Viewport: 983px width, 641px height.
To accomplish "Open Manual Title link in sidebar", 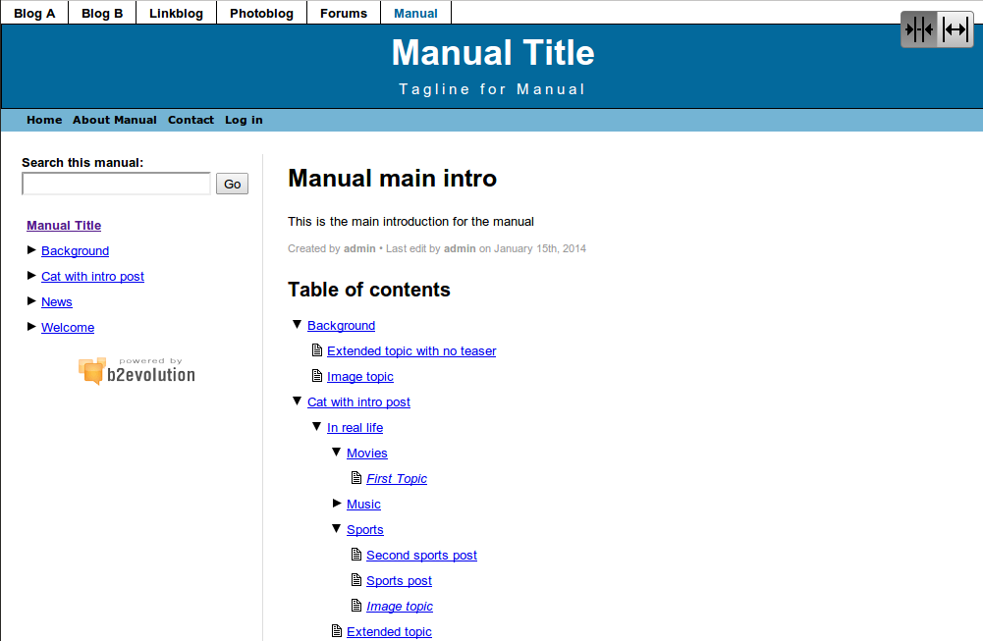I will 64,225.
